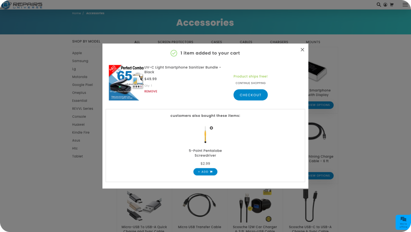Click the Repairs Universe logo
The width and height of the screenshot is (411, 232).
point(21,5)
